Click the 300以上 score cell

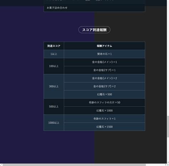point(54,86)
